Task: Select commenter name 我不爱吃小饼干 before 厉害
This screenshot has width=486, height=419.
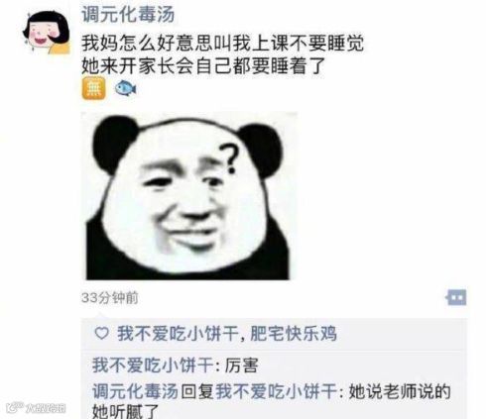Action: click(x=153, y=366)
